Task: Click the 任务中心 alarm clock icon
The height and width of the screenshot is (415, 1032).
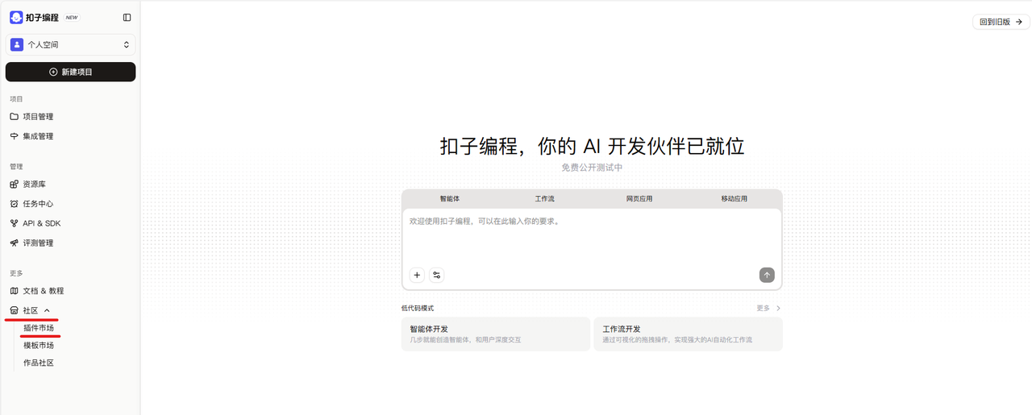Action: [x=15, y=204]
